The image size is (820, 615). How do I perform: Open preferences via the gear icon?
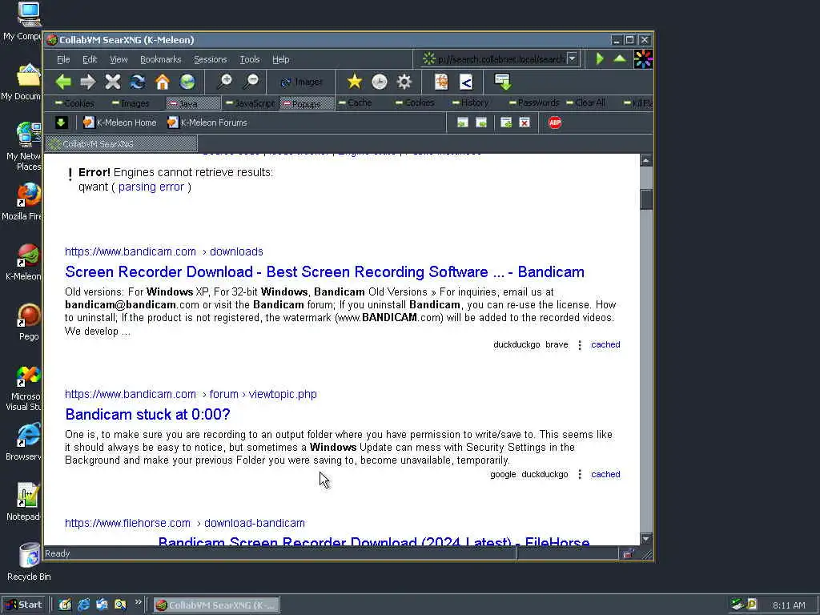pos(404,82)
